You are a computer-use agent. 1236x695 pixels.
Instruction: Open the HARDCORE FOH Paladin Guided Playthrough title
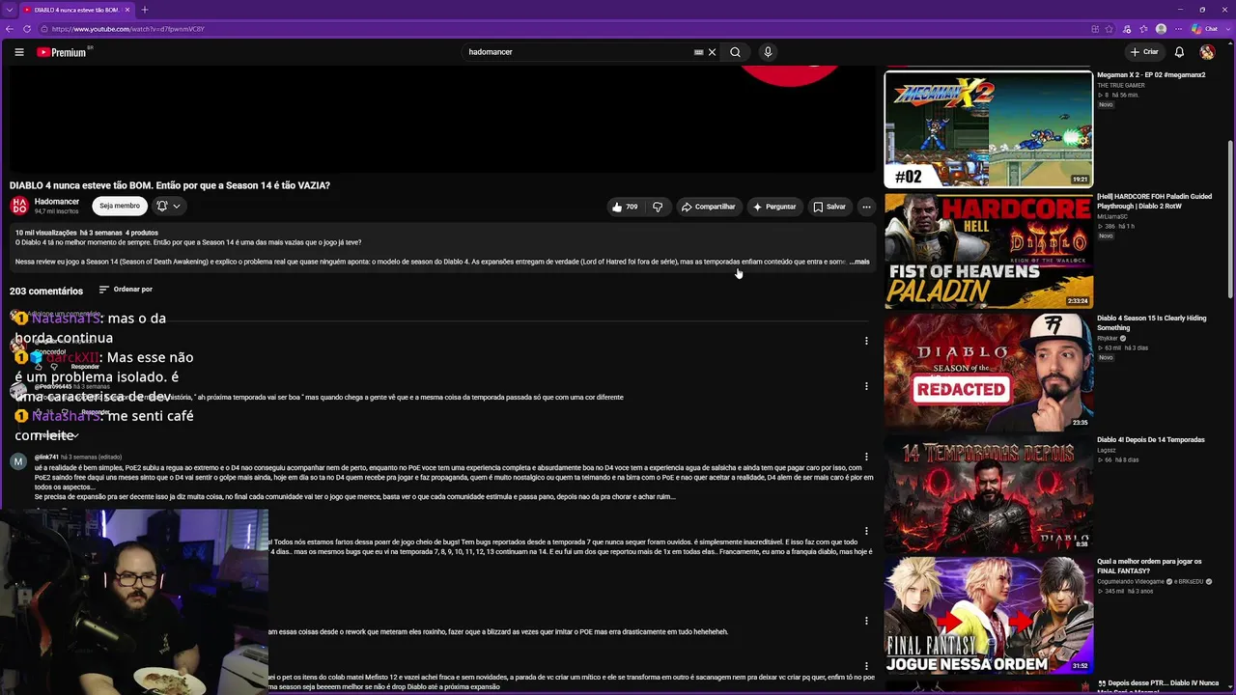pos(1154,202)
